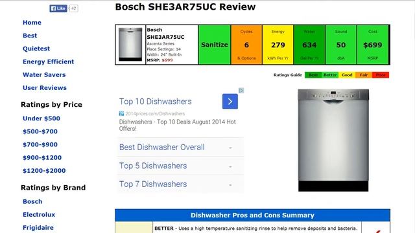Open the Top 7 Dishwashers ad link
This screenshot has height=233, width=415.
(153, 184)
